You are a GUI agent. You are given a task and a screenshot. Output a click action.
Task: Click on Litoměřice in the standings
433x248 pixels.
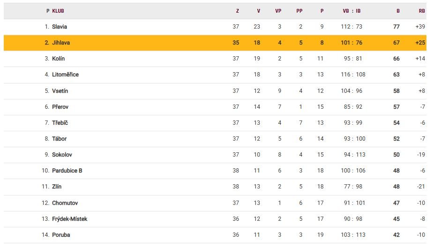[65, 75]
